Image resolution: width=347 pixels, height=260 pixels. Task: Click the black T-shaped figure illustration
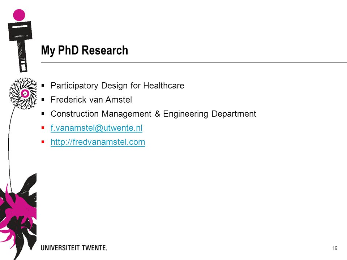pyautogui.click(x=20, y=47)
